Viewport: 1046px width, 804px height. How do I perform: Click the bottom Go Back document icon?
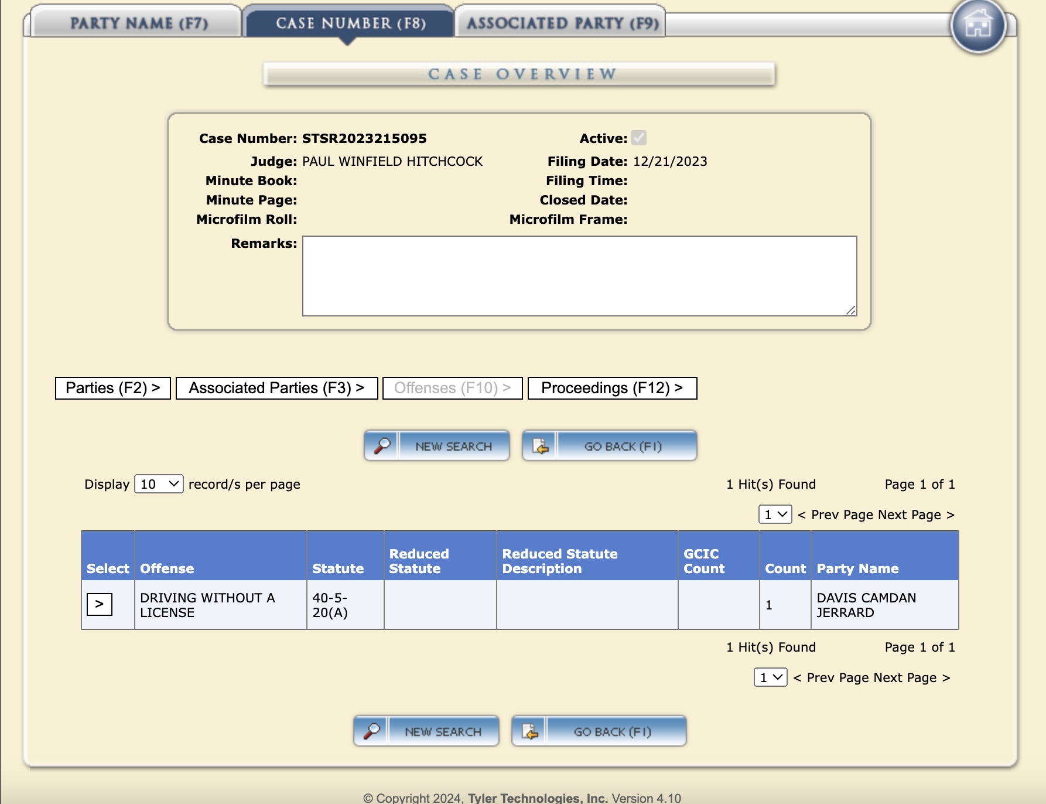pyautogui.click(x=529, y=731)
